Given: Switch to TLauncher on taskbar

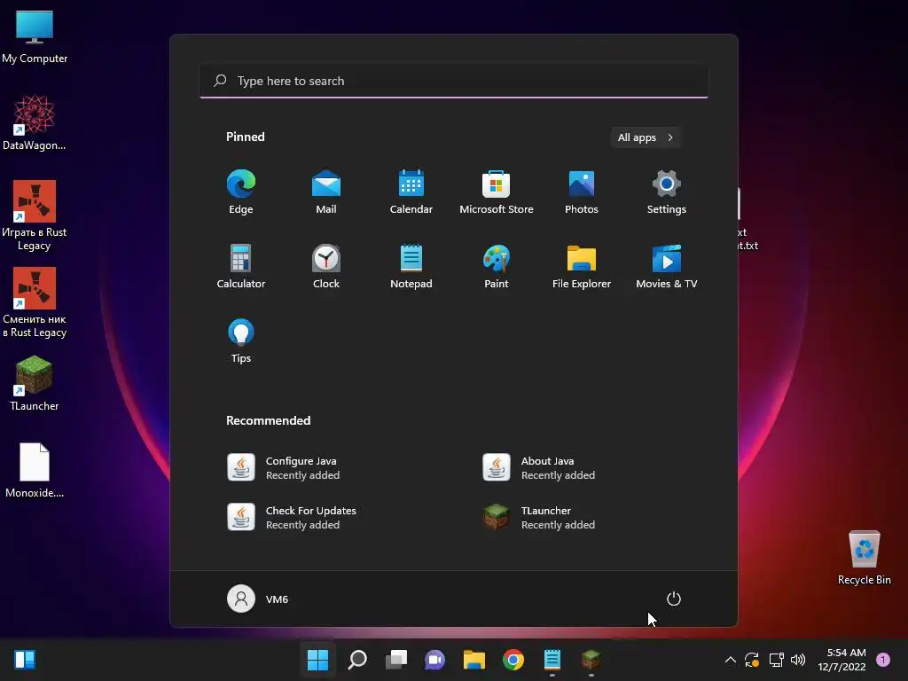Looking at the screenshot, I should pyautogui.click(x=591, y=660).
